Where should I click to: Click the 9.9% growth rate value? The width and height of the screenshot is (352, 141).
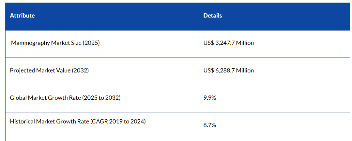[x=209, y=98]
